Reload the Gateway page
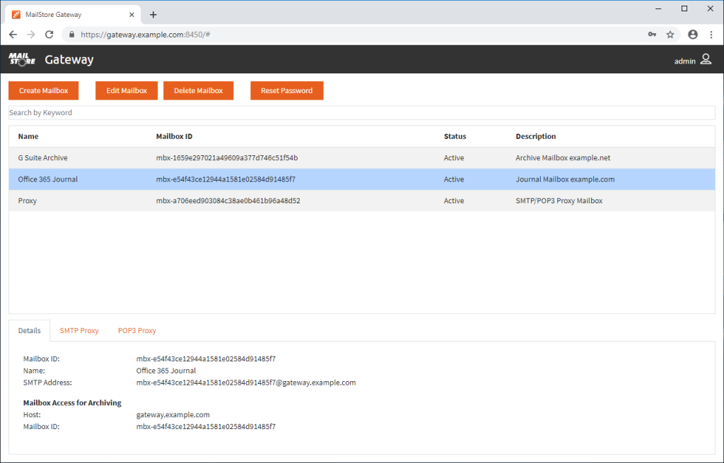This screenshot has height=463, width=724. (x=48, y=34)
